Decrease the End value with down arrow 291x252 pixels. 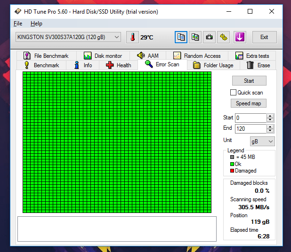[x=270, y=130]
